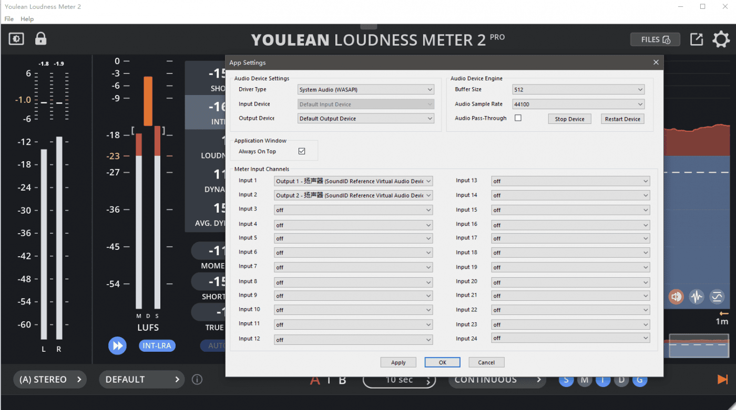
Task: Toggle the Audio Pass-Through checkbox
Action: point(518,118)
